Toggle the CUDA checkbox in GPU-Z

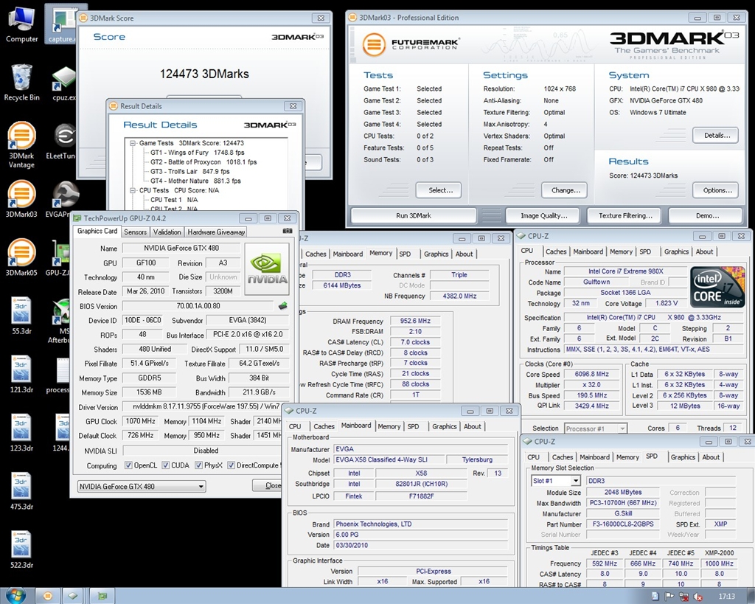point(166,465)
